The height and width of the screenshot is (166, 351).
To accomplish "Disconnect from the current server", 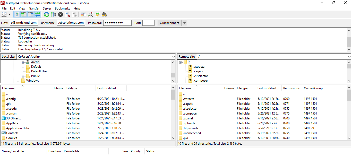I will coord(67,14).
